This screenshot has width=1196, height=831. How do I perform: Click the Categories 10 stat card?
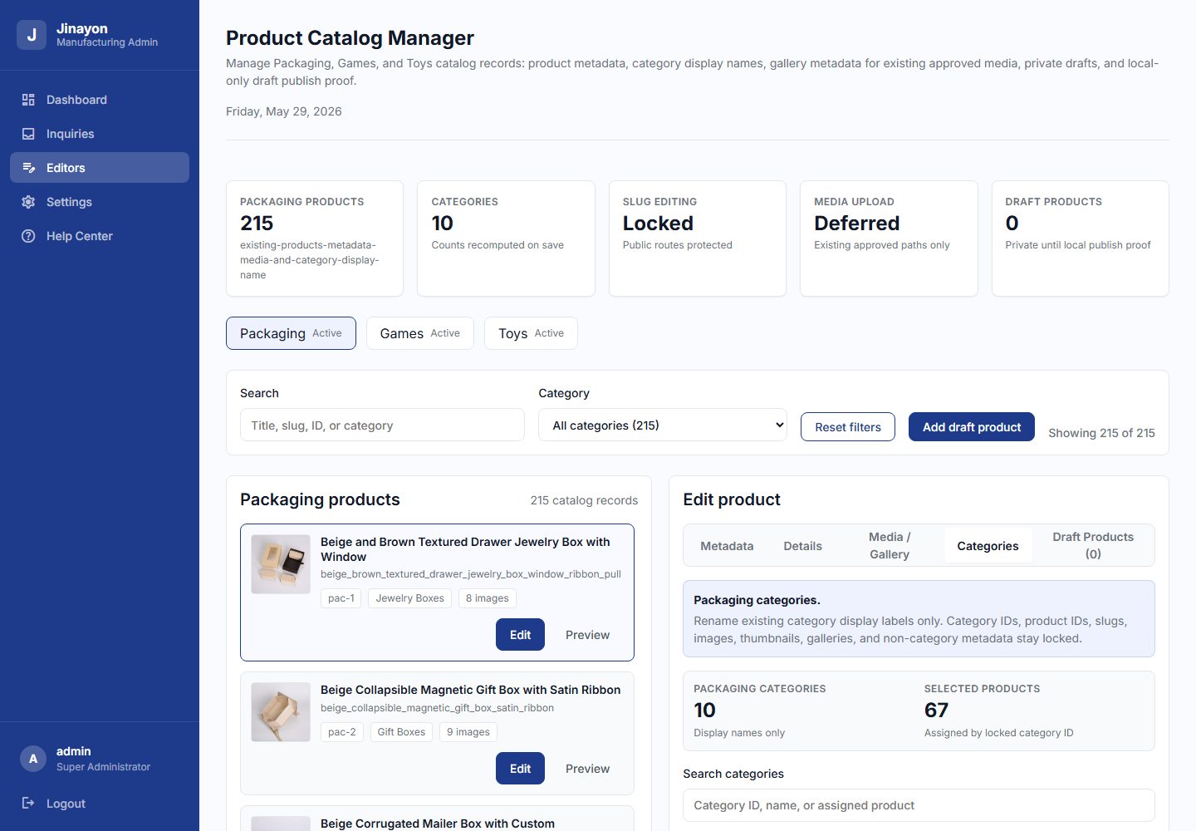(x=506, y=238)
